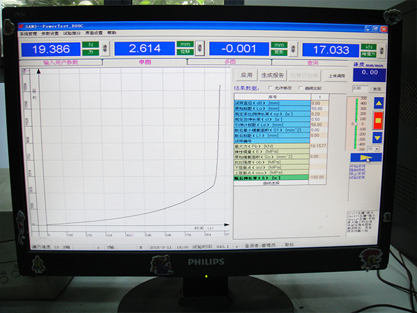Click the 清零 button beside the deformation display
The width and height of the screenshot is (417, 313).
293,49
